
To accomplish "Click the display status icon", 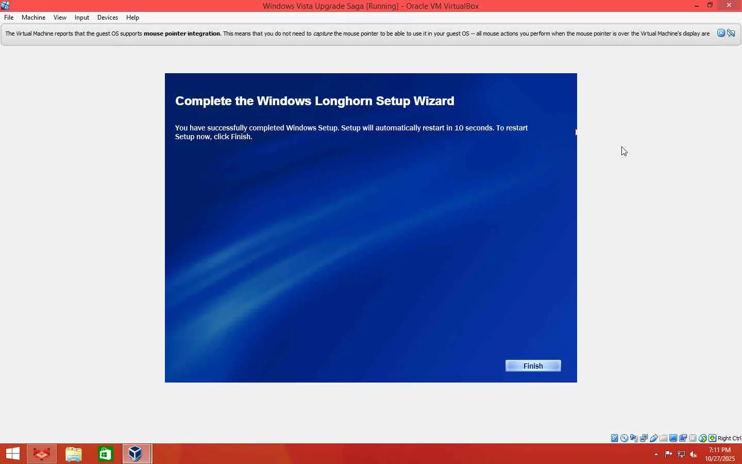I will 673,438.
